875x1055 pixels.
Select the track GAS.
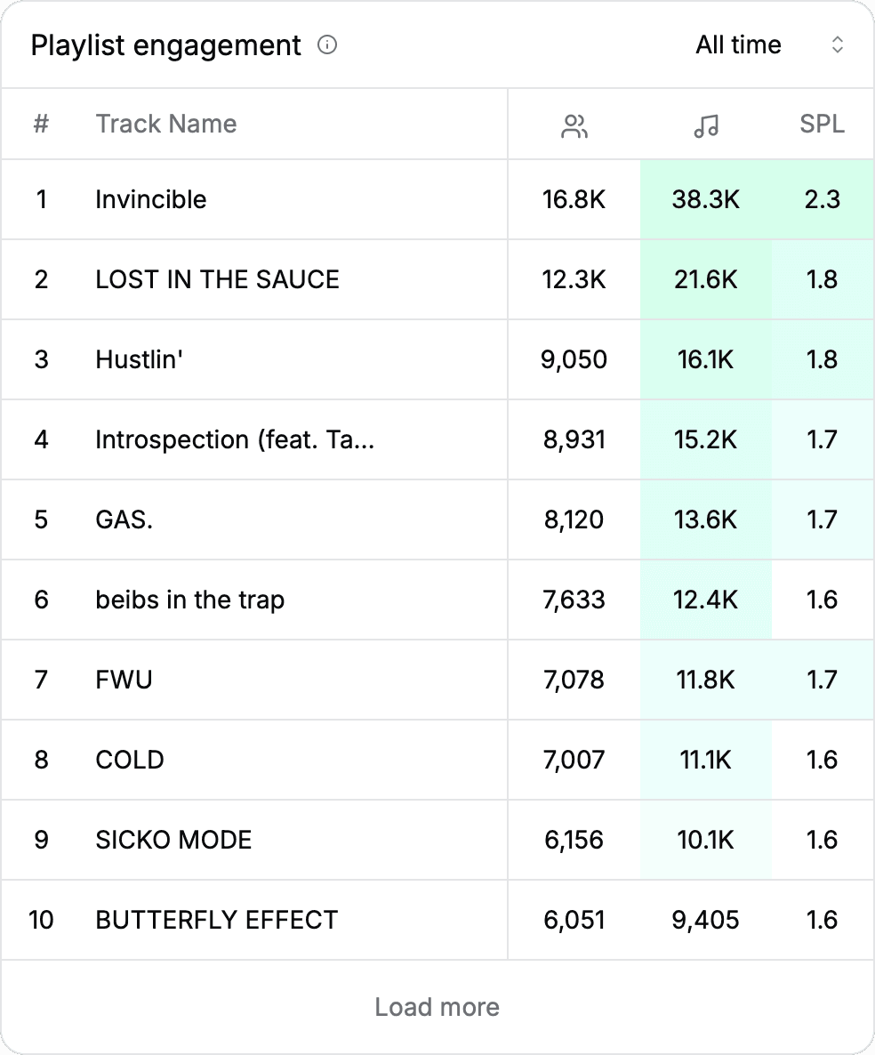124,519
